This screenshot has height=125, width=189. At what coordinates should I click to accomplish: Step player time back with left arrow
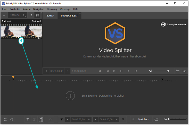46,71
